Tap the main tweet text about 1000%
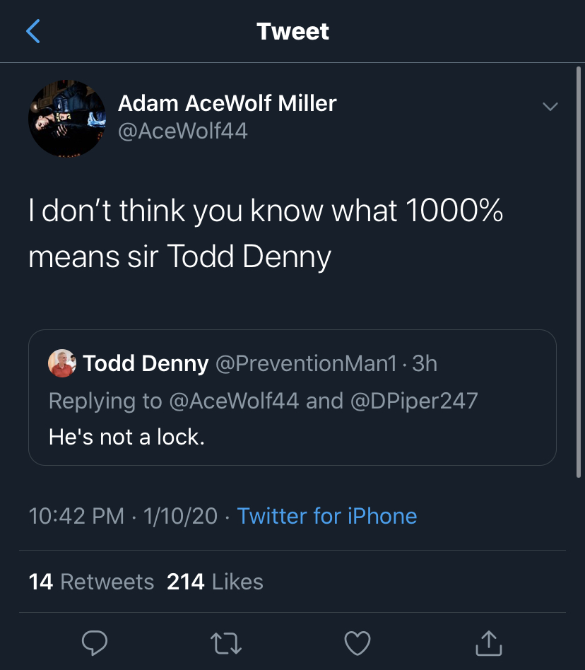585x670 pixels. click(x=266, y=235)
